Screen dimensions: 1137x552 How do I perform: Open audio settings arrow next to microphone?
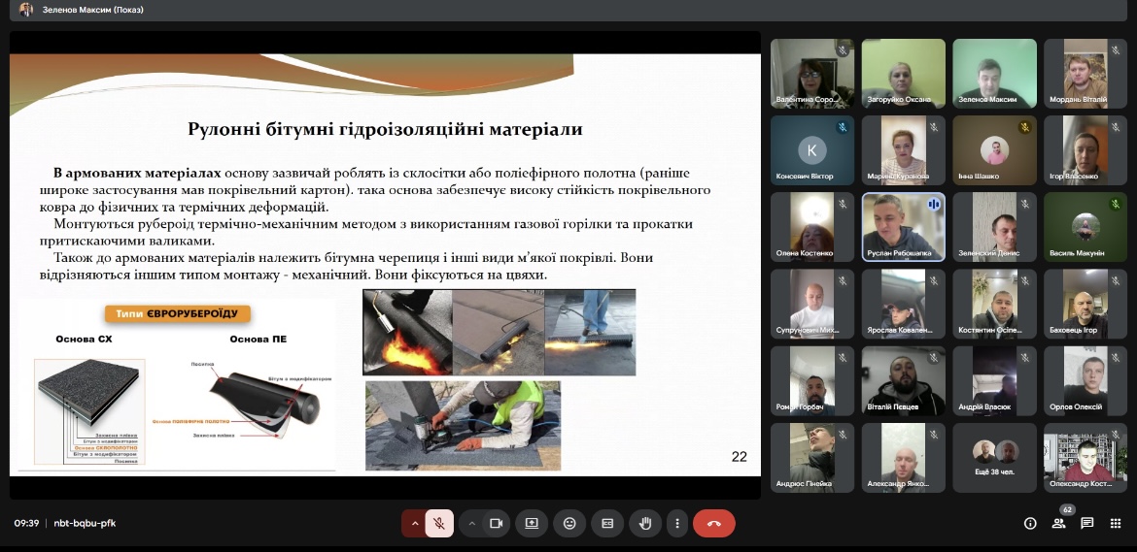pos(415,524)
